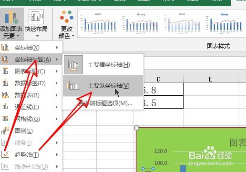Expand the 趋势线(T) submenu arrow
The image size is (246, 172).
click(57, 154)
